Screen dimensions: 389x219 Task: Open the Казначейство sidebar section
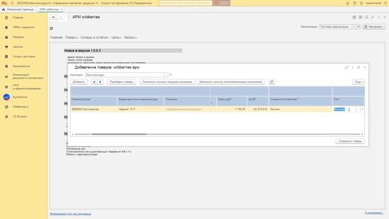click(x=21, y=66)
